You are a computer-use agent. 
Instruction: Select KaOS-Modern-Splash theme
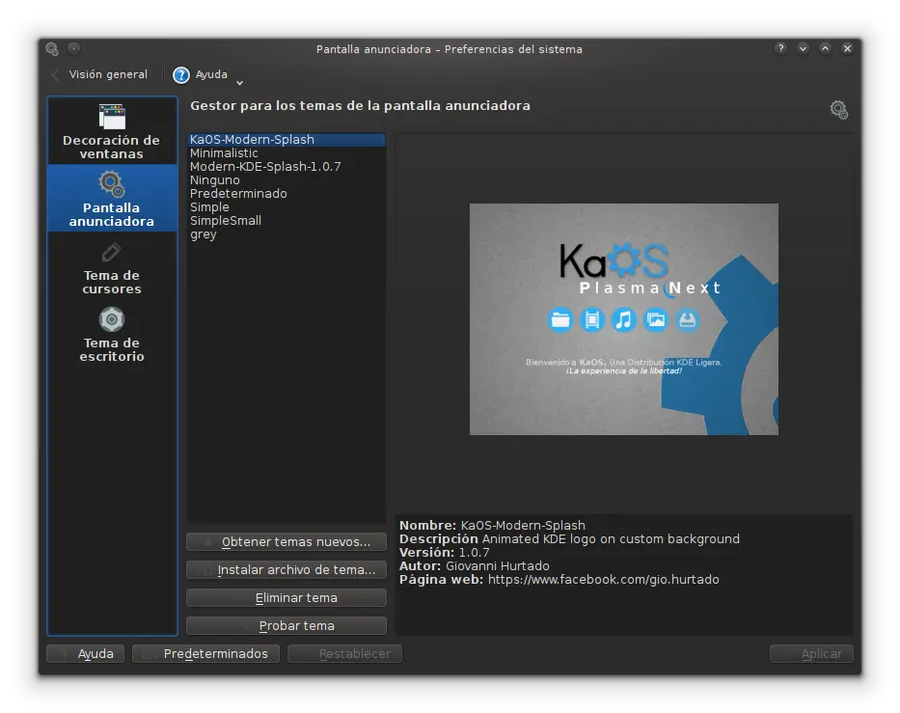click(x=286, y=140)
